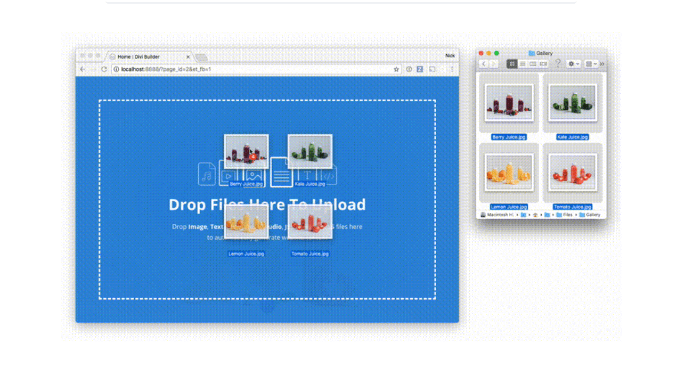Select the audio file icon in drop zone
The image size is (685, 368).
point(206,175)
